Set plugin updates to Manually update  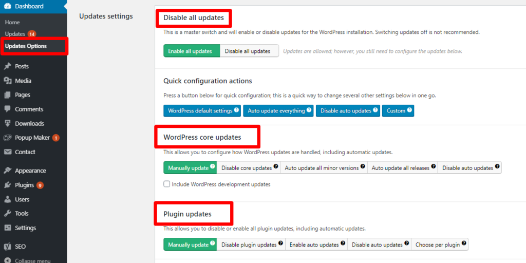[190, 245]
